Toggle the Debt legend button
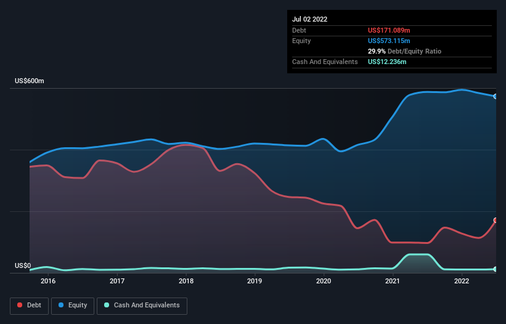This screenshot has height=324, width=506. click(x=30, y=306)
